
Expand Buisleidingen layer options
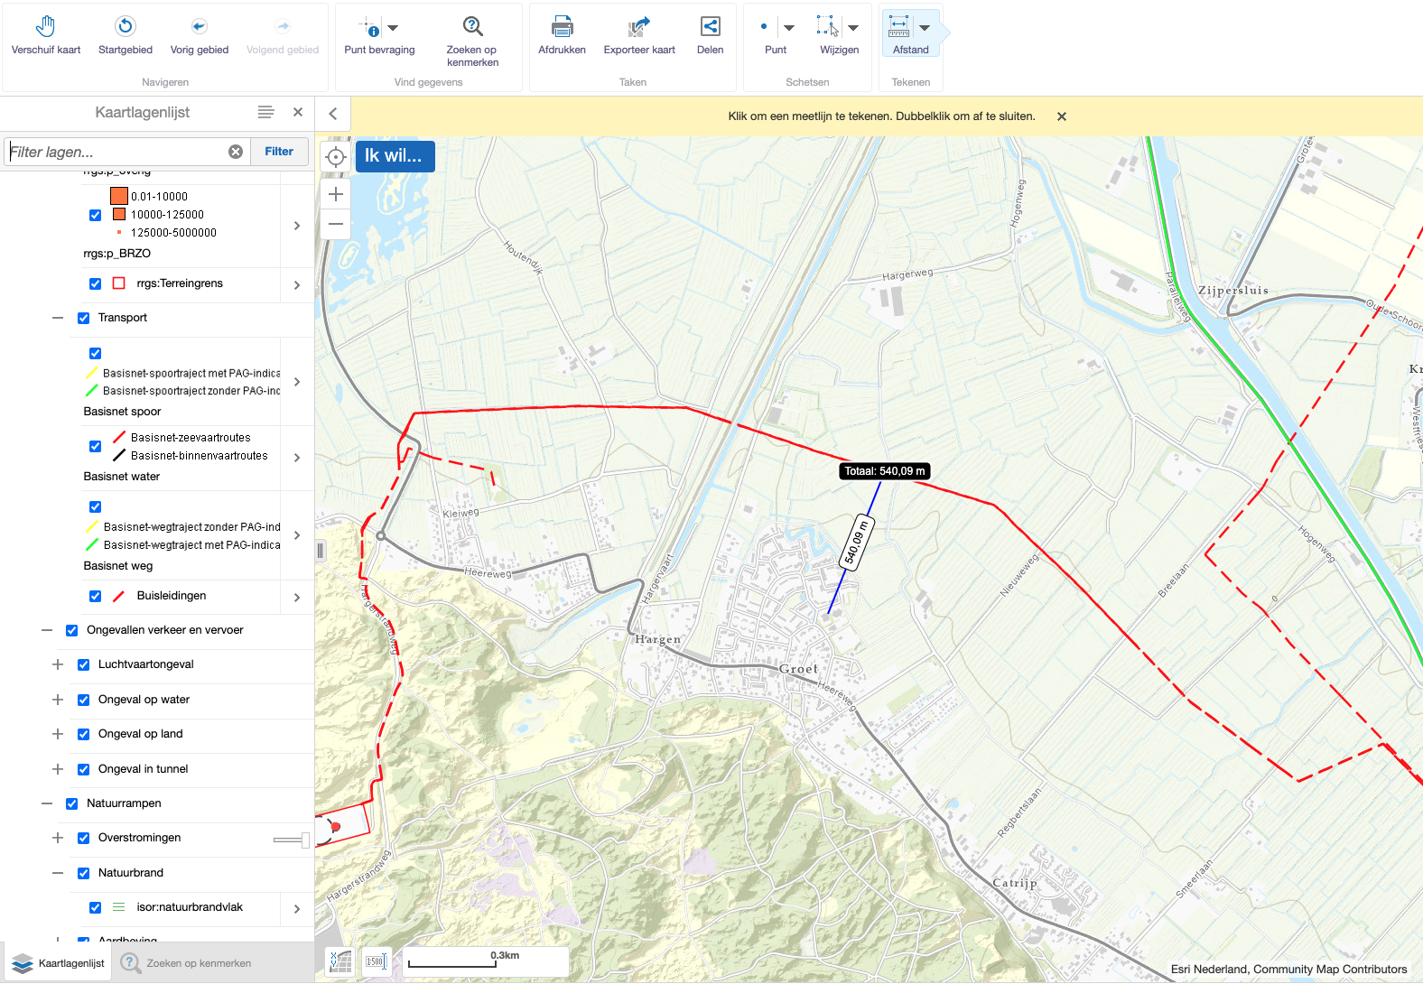(297, 598)
